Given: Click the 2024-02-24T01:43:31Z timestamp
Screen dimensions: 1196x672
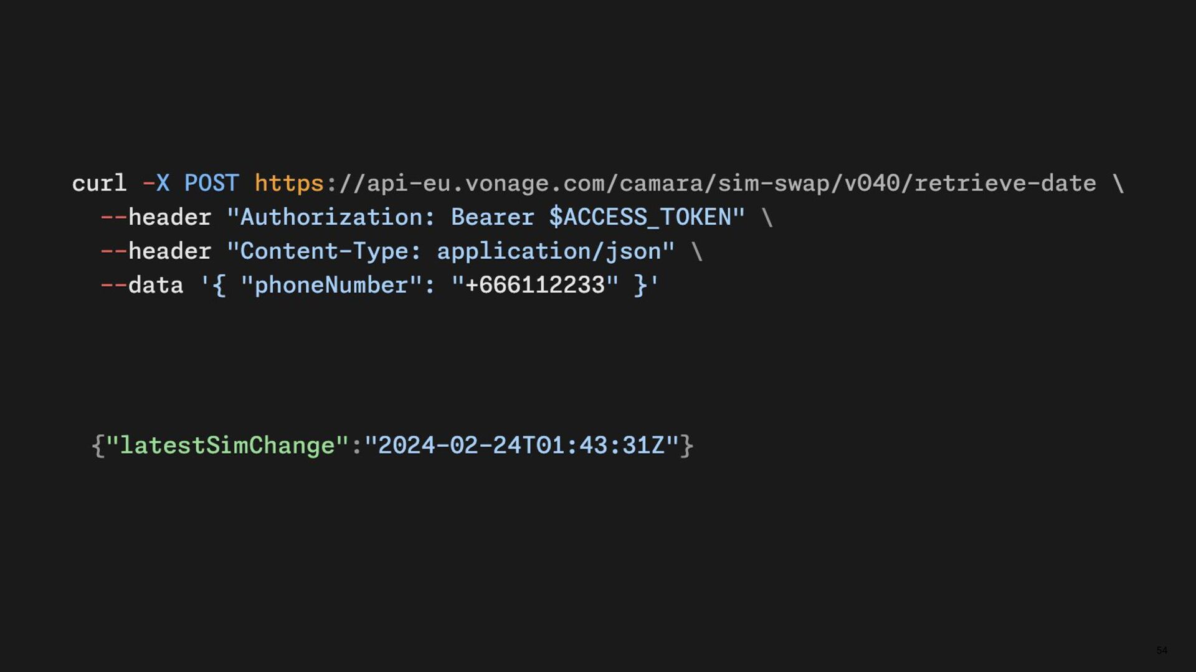Looking at the screenshot, I should click(521, 446).
